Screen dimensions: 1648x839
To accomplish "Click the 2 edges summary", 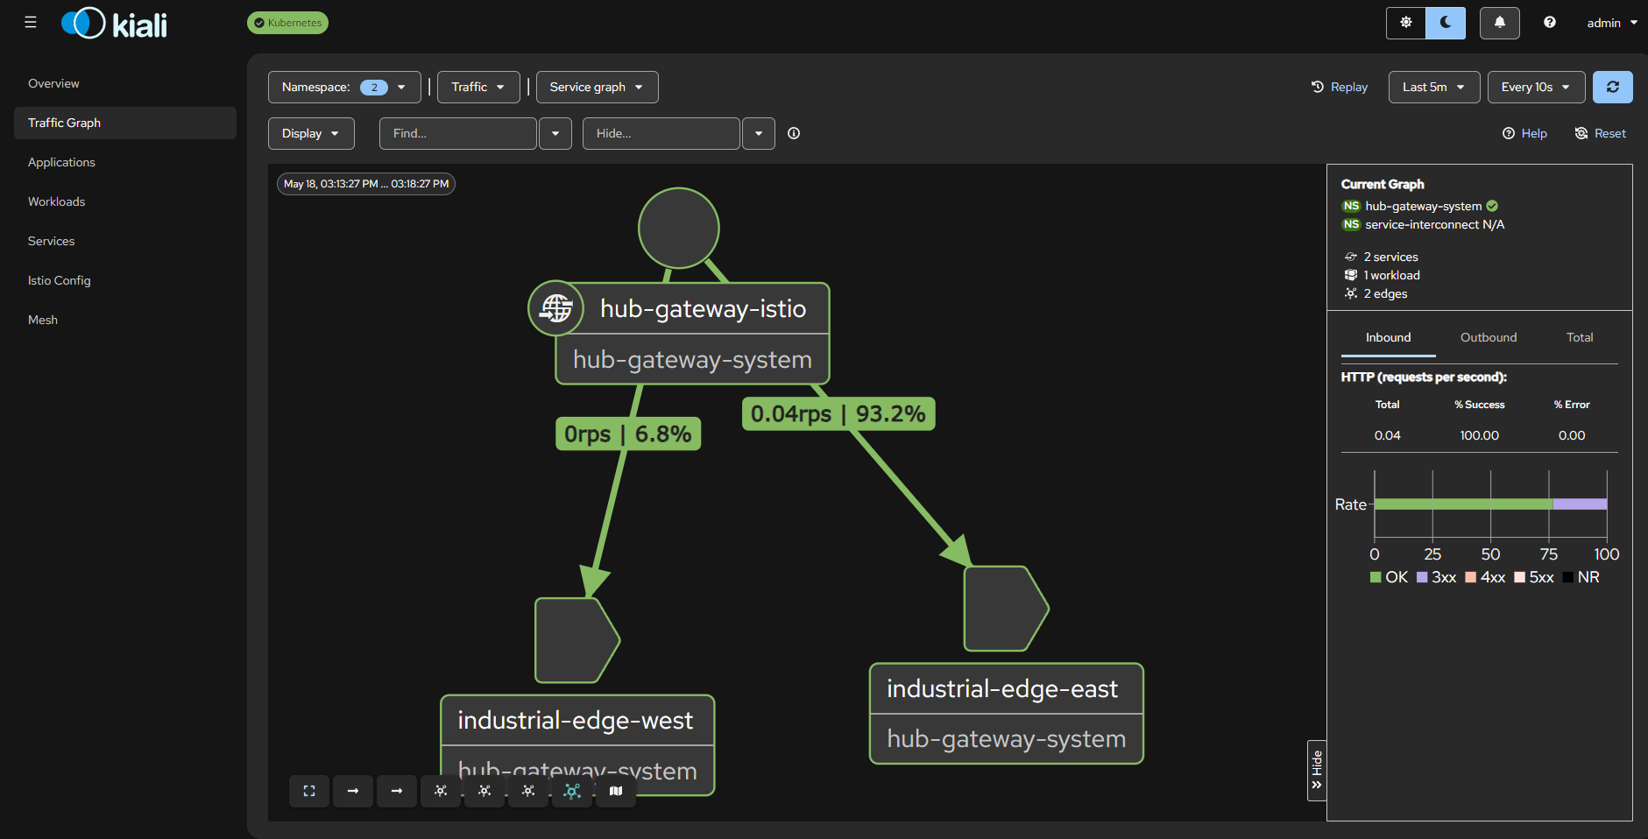I will point(1376,293).
